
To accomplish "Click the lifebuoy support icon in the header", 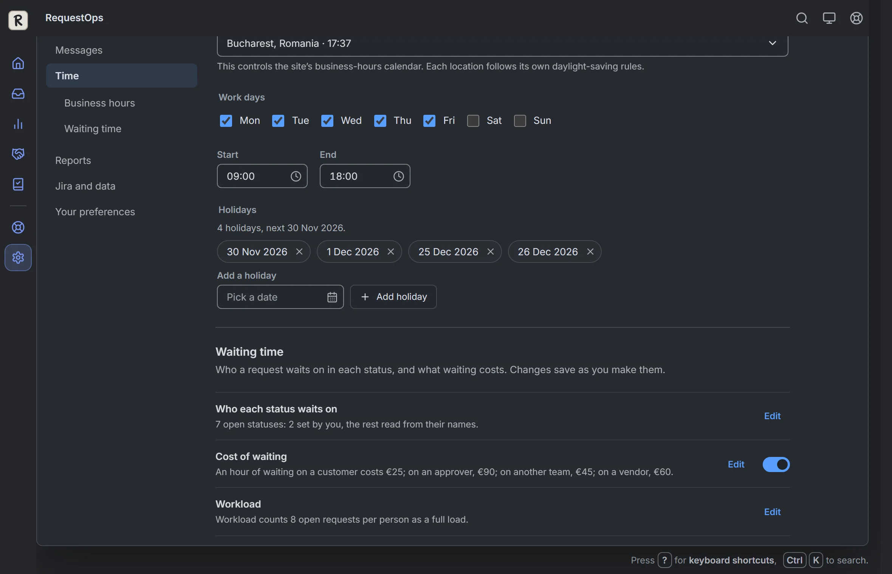I will (x=856, y=18).
